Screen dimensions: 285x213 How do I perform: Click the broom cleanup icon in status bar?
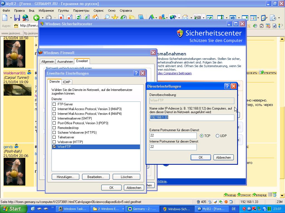(x=215, y=202)
